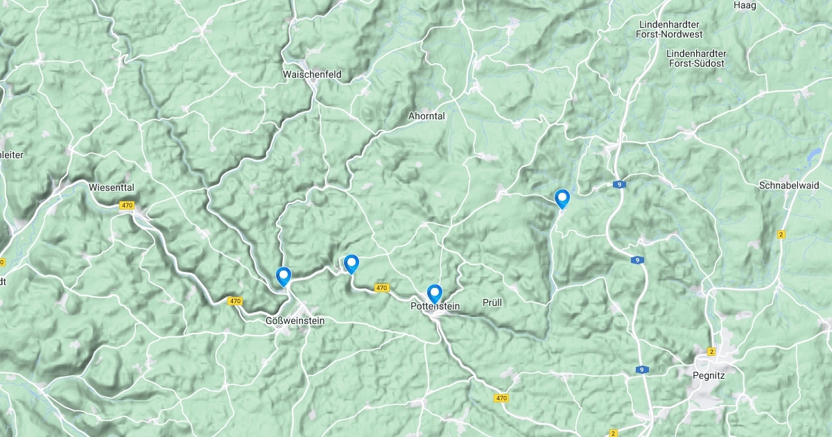Select the Haag label at top
This screenshot has width=832, height=437.
745,5
